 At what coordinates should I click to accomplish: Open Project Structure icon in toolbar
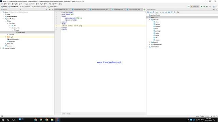click(214, 6)
